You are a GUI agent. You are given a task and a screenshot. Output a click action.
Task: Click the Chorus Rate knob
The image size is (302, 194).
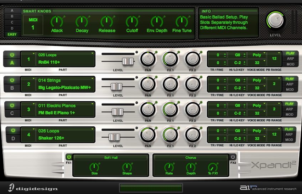coord(169,167)
